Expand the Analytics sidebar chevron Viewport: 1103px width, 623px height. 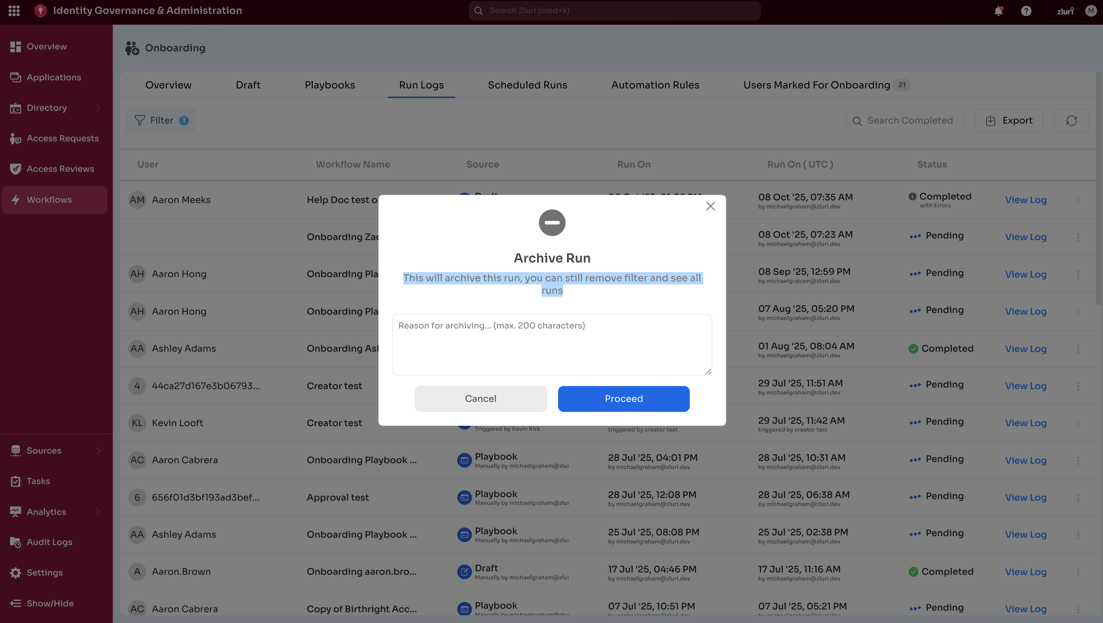point(98,512)
